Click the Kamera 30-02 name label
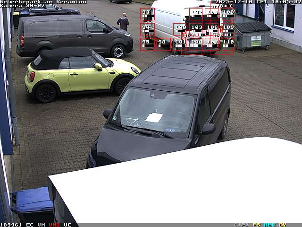The height and width of the screenshot is (227, 302). click(23, 6)
